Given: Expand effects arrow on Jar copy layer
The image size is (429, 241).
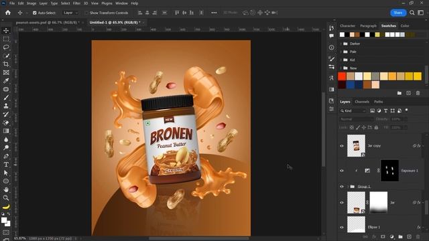Looking at the screenshot, I should [423, 146].
